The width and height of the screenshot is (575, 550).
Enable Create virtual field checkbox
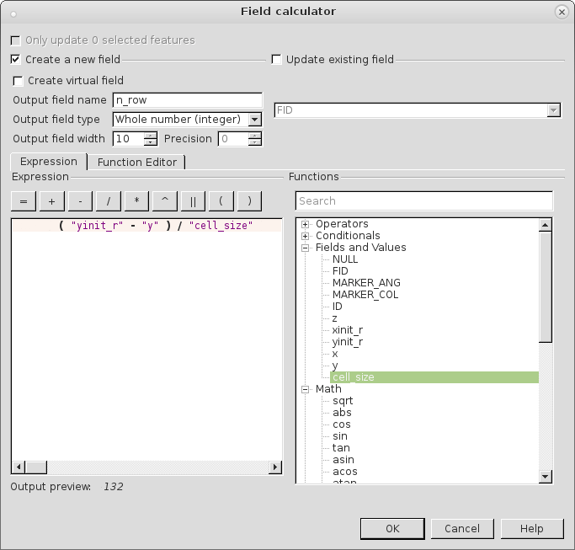[x=18, y=81]
